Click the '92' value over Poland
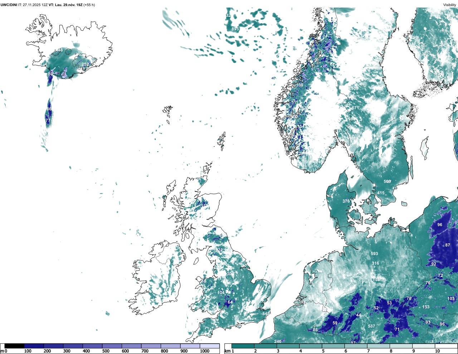Screen dimensions: 458x354 point(434,264)
